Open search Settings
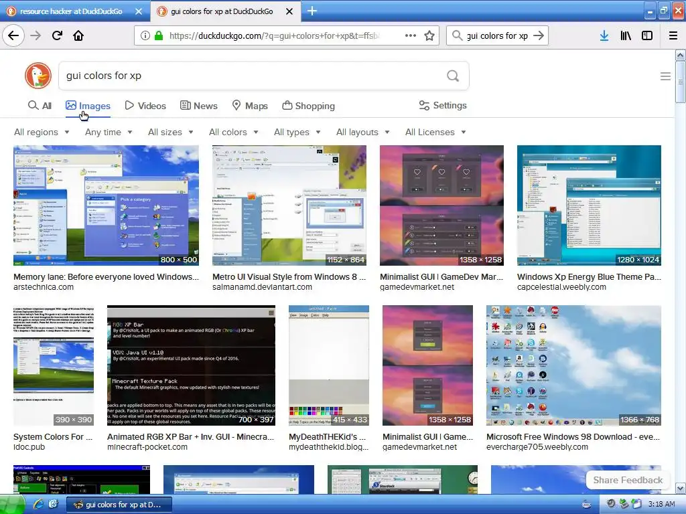Screen dimensions: 686x514 click(x=443, y=105)
